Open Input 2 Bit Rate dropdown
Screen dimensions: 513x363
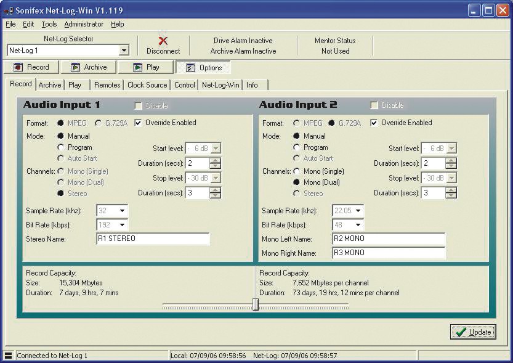pyautogui.click(x=358, y=225)
